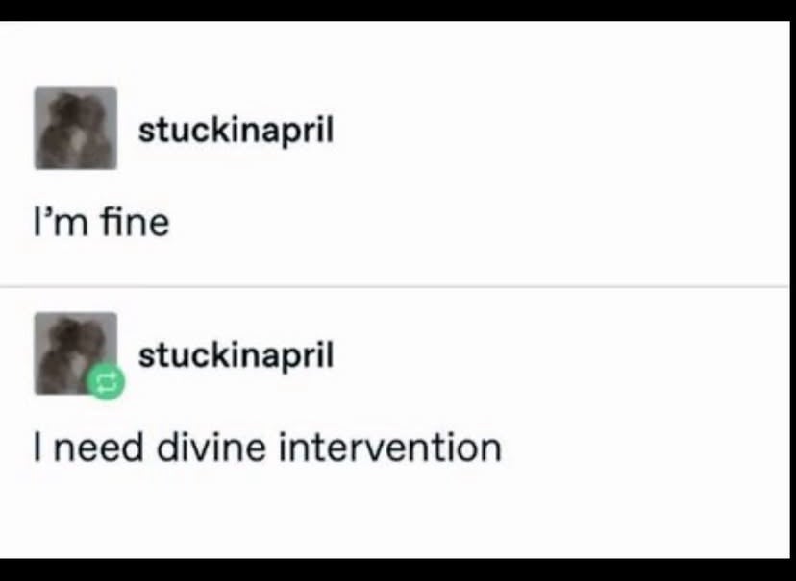This screenshot has width=796, height=581.
Task: Open stuckinapril's blog from the reblog
Action: 236,355
